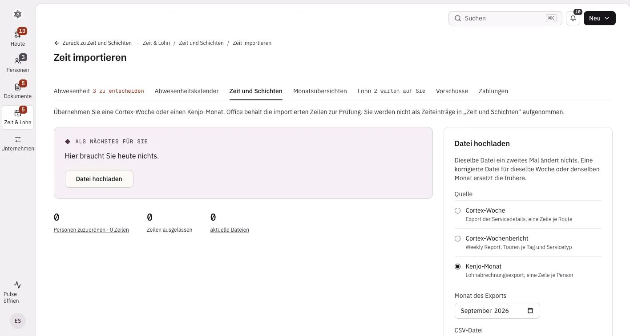Switch to the Abwesenheitskalender tab

(186, 91)
